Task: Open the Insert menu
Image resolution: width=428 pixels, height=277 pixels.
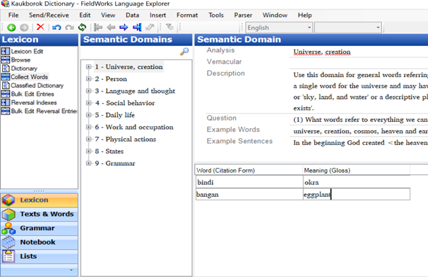Action: coord(158,16)
